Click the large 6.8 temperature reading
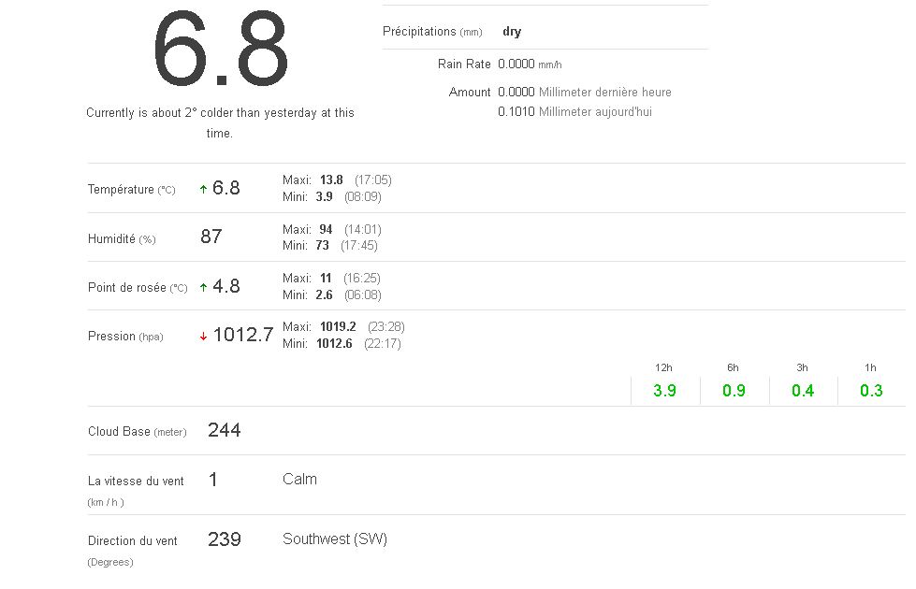 [221, 51]
